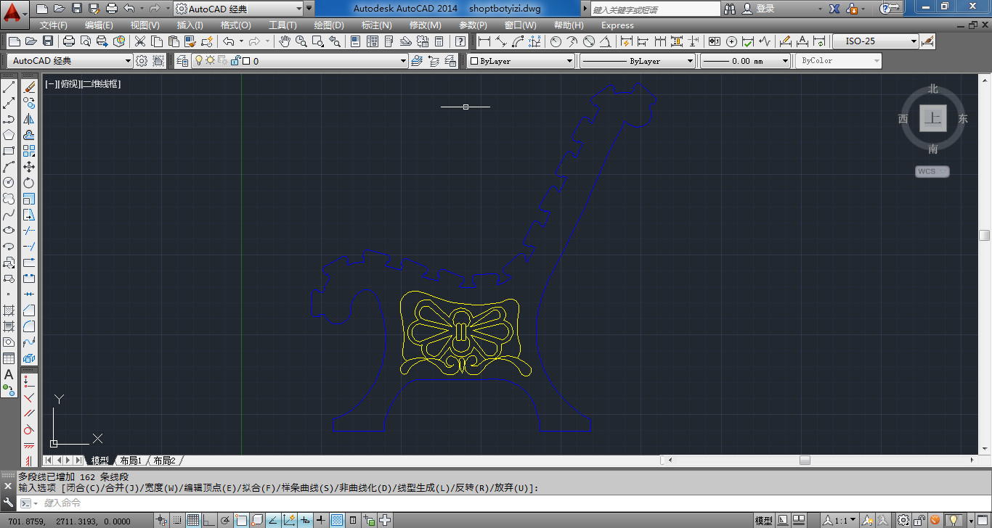Click the 模型 model space button in status bar

(763, 520)
